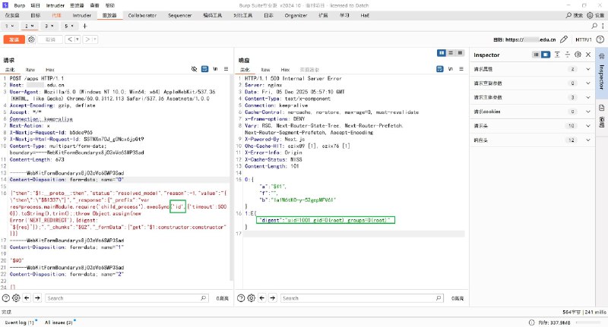Expand the request headers section (count 10)
Screen dimensions: 608x327
pyautogui.click(x=587, y=124)
